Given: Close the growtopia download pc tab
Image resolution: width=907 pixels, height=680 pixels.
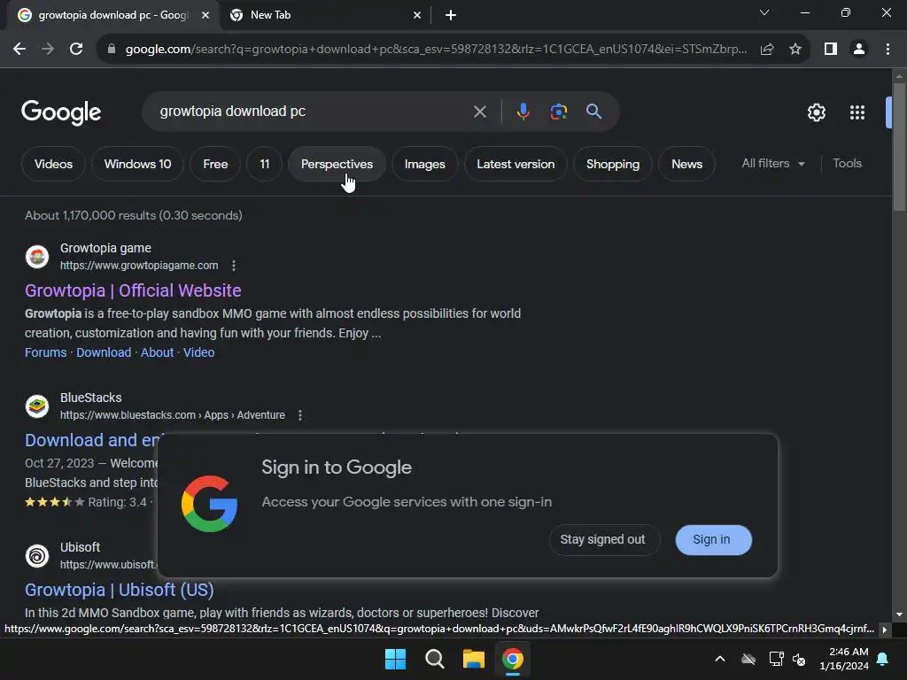Looking at the screenshot, I should [205, 15].
